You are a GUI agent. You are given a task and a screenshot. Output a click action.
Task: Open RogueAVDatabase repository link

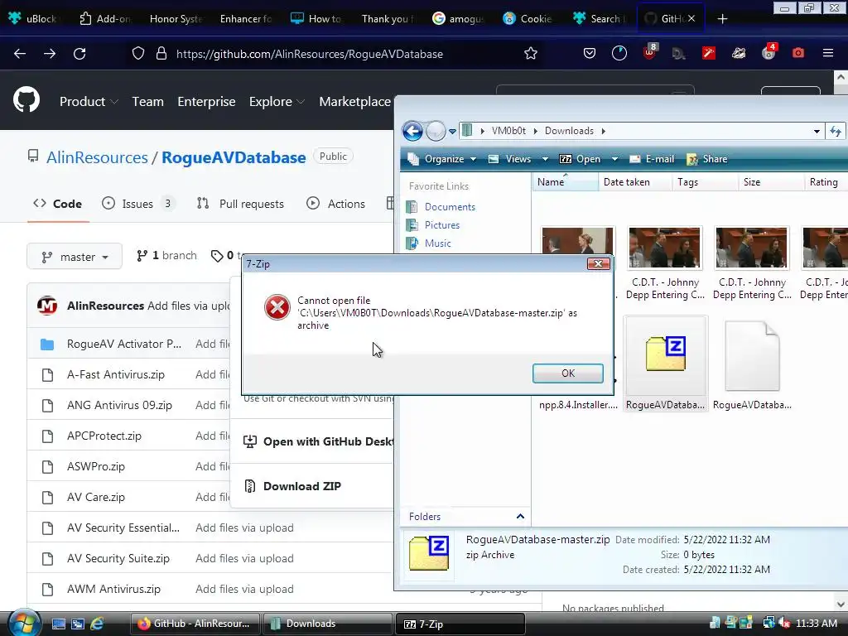point(234,157)
